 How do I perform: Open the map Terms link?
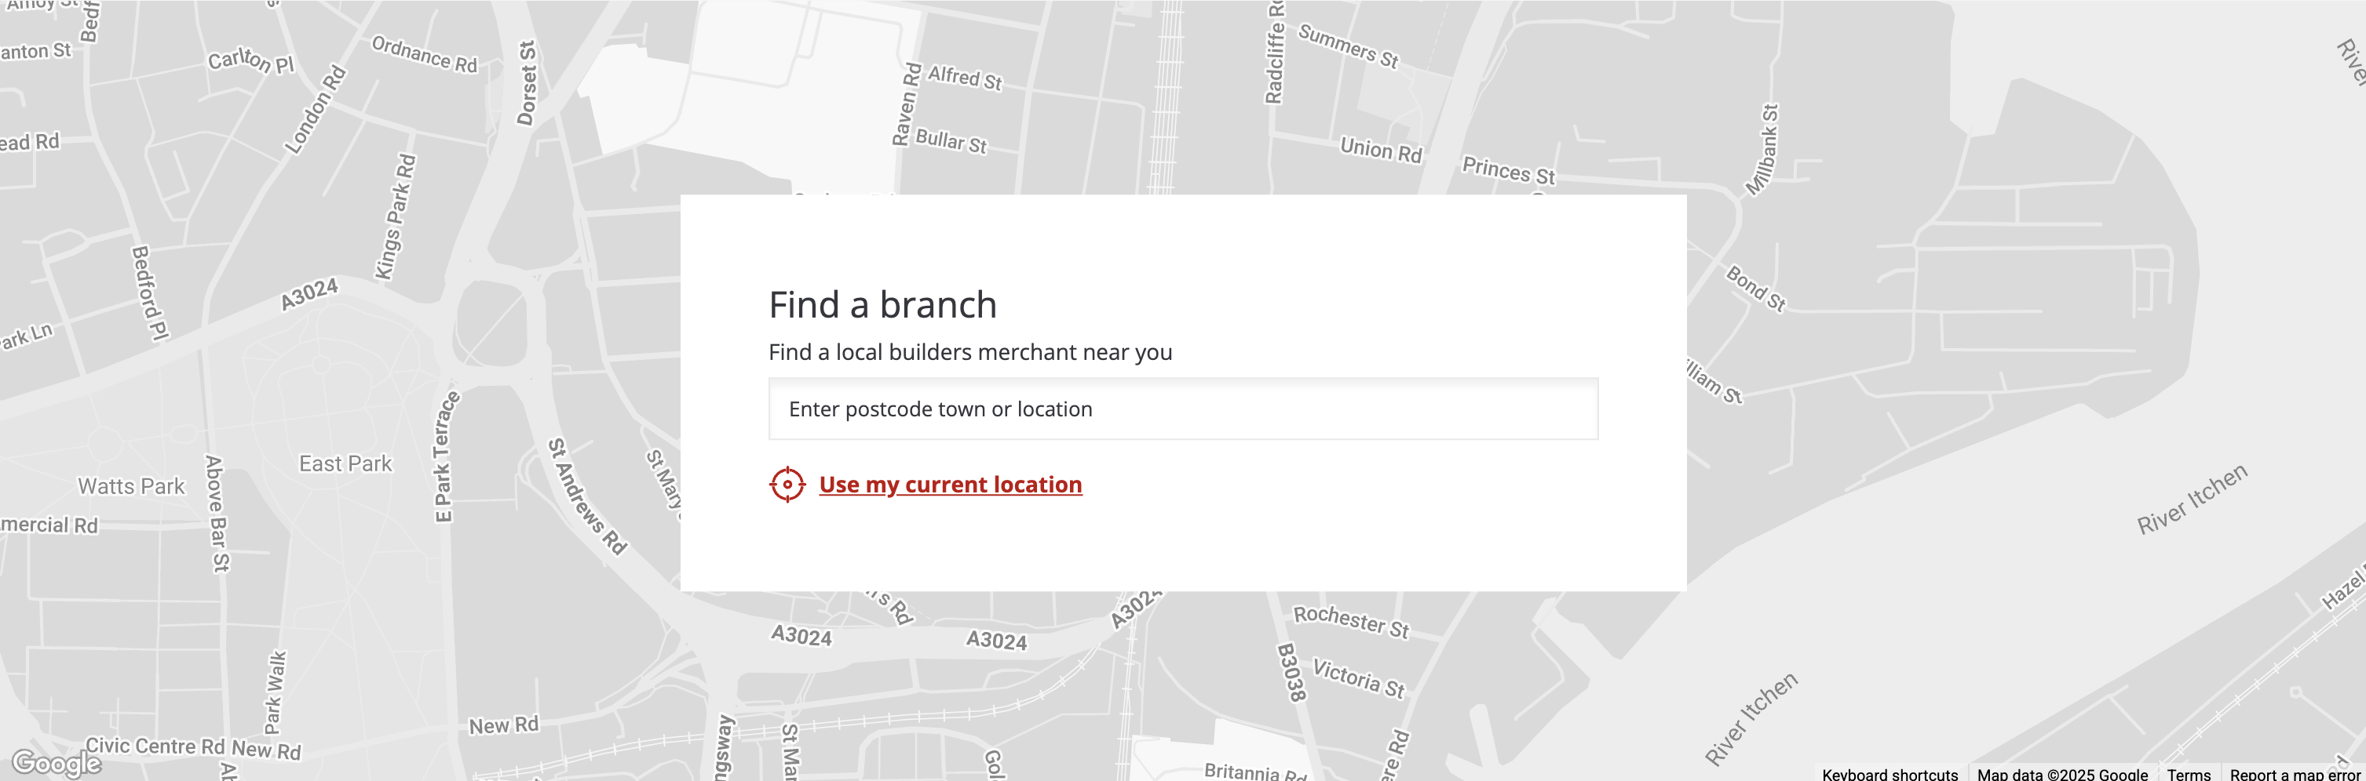point(2188,774)
